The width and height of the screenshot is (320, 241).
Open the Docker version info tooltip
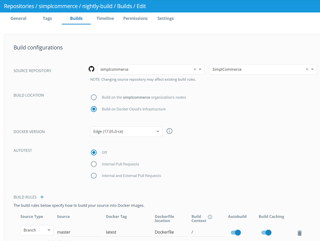(169, 131)
